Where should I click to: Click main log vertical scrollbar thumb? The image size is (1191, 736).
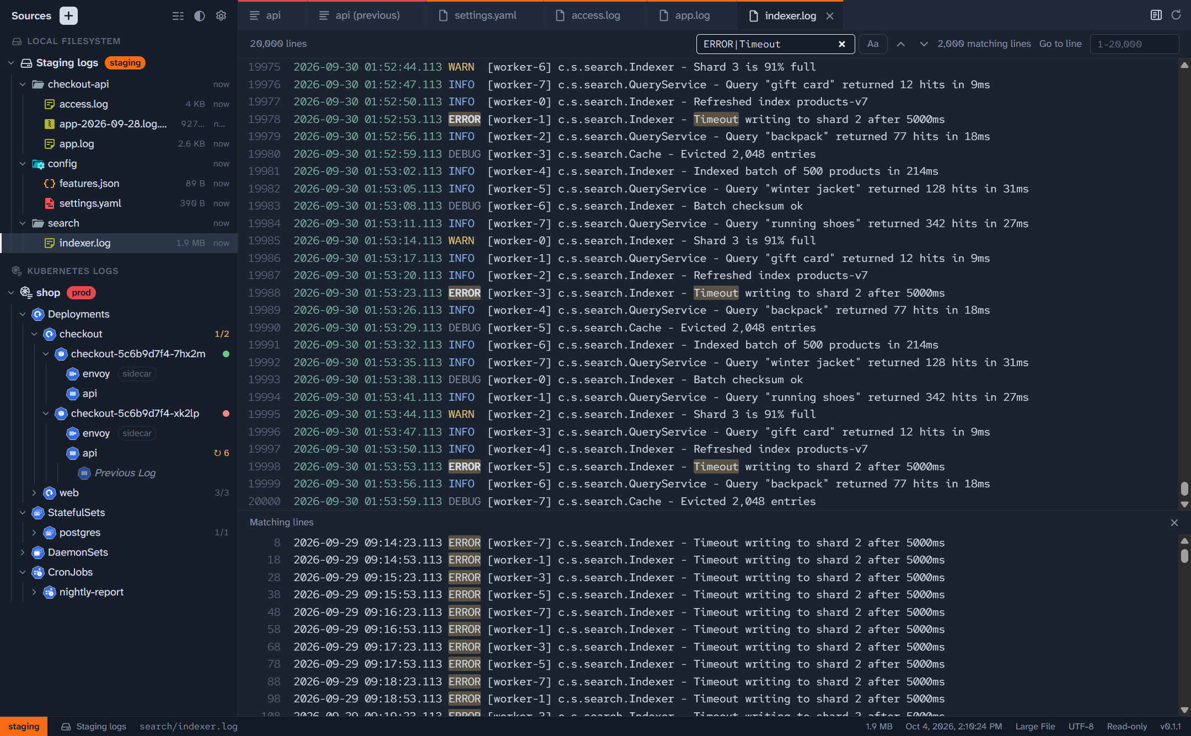click(x=1184, y=488)
